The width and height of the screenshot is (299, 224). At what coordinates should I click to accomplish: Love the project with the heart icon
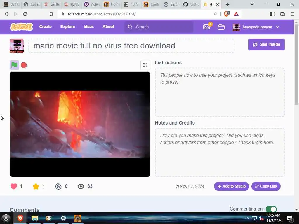14,186
